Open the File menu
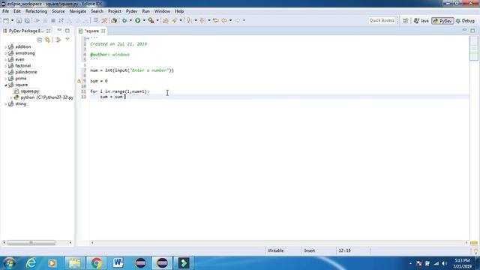The height and width of the screenshot is (270, 480). [x=5, y=11]
